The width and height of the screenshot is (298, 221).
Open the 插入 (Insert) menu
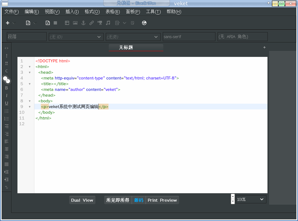point(72,12)
